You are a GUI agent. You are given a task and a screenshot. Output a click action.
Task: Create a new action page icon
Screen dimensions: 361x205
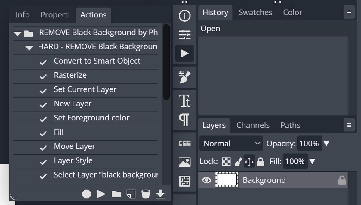[131, 194]
